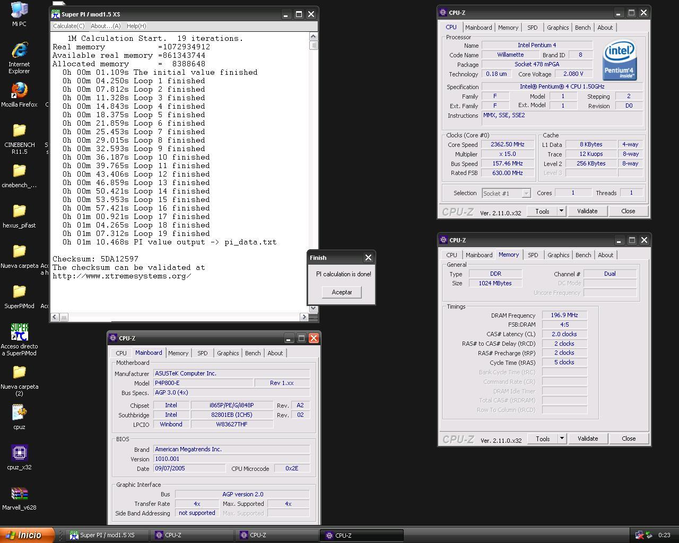Screen dimensions: 679x543
Task: Select the CINEBENCH R11.5 folder icon
Action: 19,130
